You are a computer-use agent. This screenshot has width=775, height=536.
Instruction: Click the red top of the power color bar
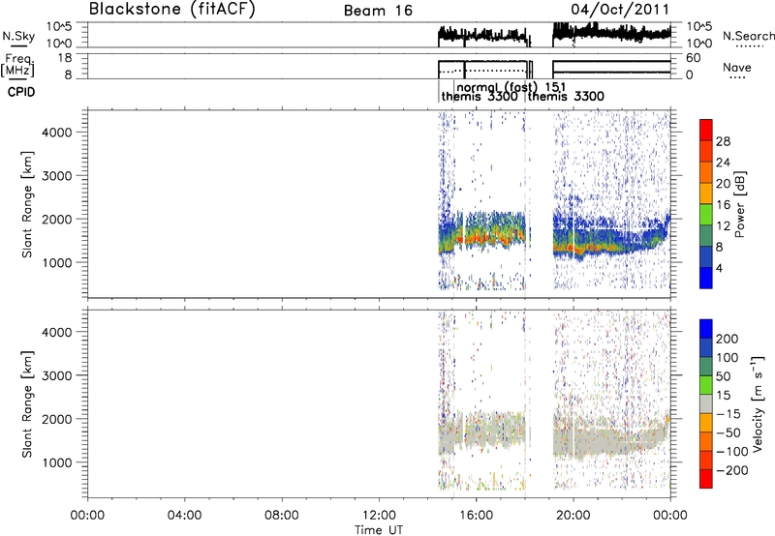[706, 130]
